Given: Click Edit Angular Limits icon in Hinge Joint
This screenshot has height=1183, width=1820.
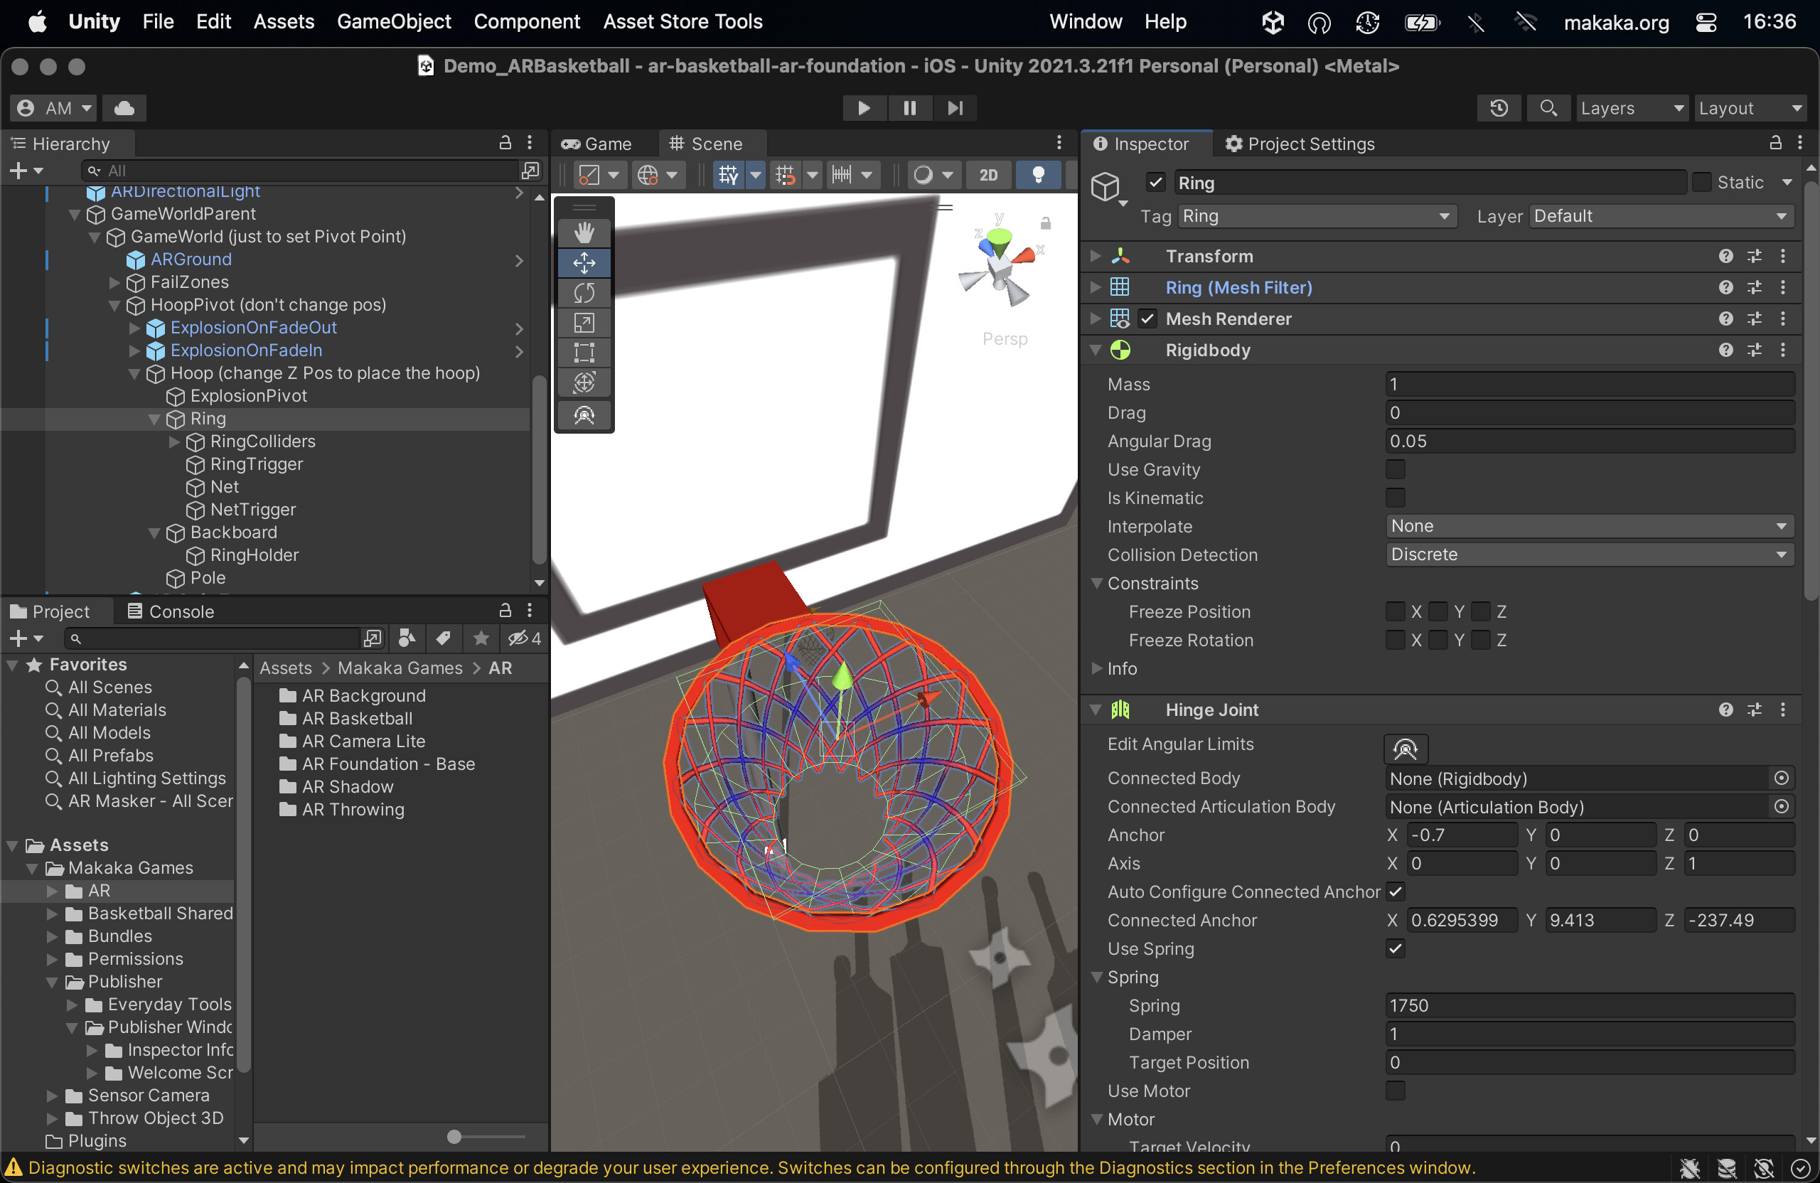Looking at the screenshot, I should click(x=1406, y=749).
